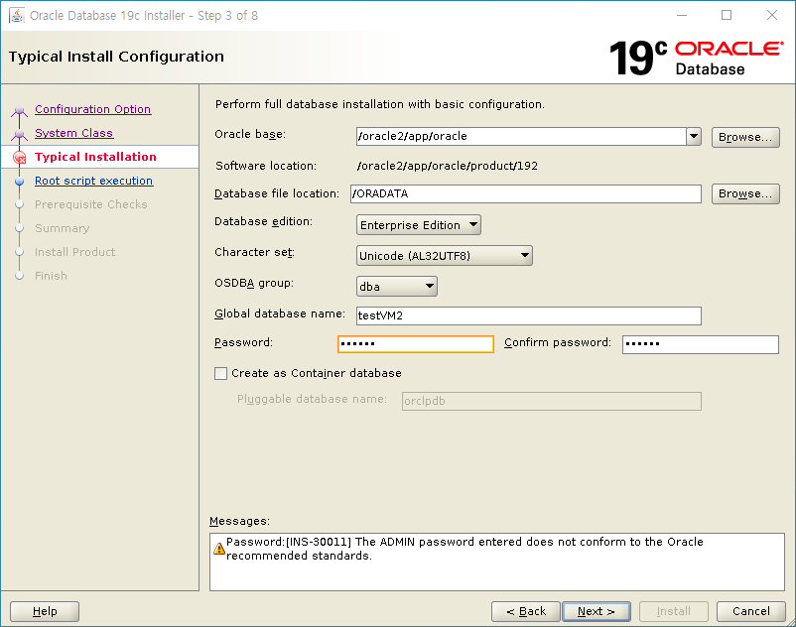Click the Cancel button
The width and height of the screenshot is (796, 627).
750,611
